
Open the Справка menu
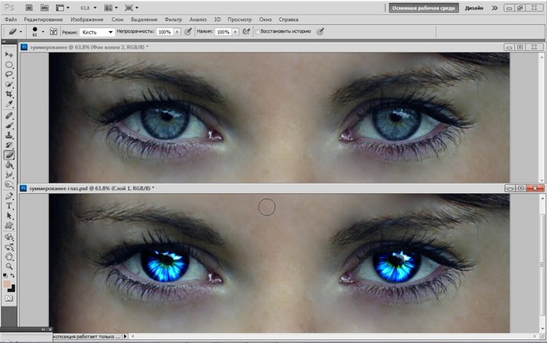coord(288,20)
